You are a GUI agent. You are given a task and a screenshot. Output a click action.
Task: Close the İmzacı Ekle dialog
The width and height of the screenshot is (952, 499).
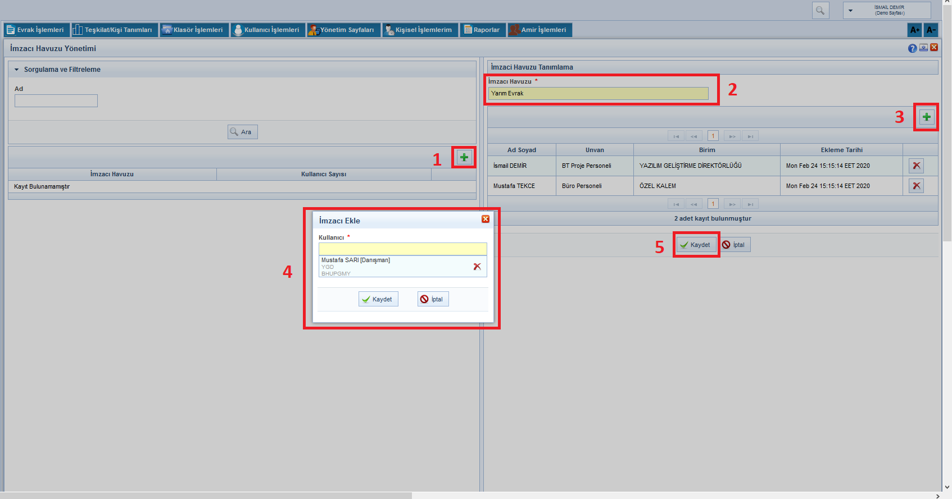click(486, 219)
